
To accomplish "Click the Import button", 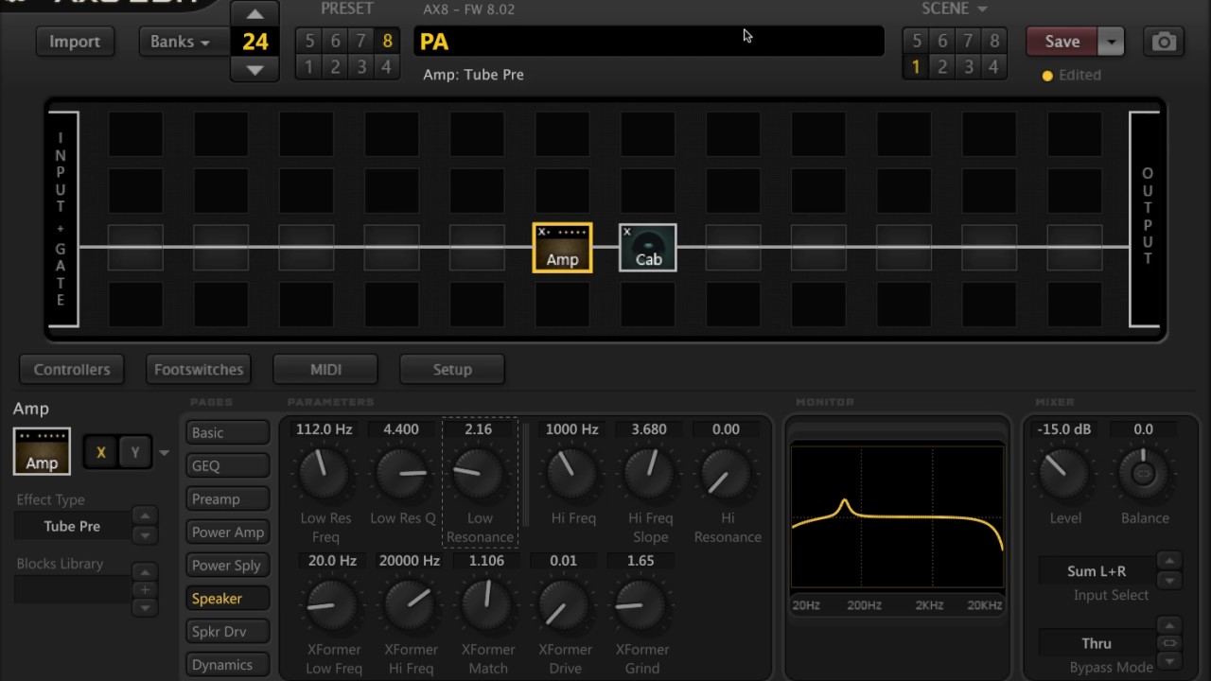I will (x=75, y=42).
